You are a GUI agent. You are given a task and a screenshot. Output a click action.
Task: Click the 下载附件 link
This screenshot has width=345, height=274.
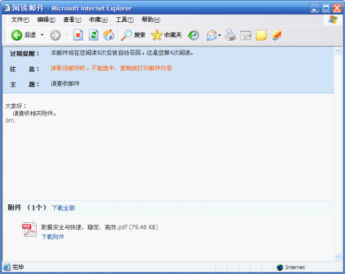[x=53, y=237]
